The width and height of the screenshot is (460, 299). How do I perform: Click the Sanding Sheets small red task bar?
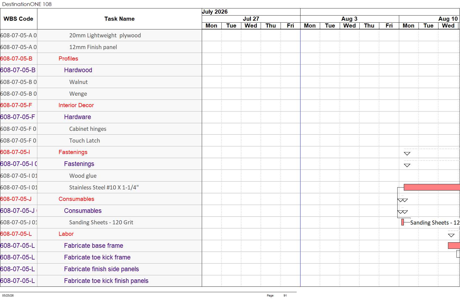pyautogui.click(x=402, y=222)
